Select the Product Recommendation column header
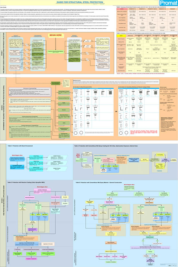Screen dimensions: 178x267 (x=16, y=36)
